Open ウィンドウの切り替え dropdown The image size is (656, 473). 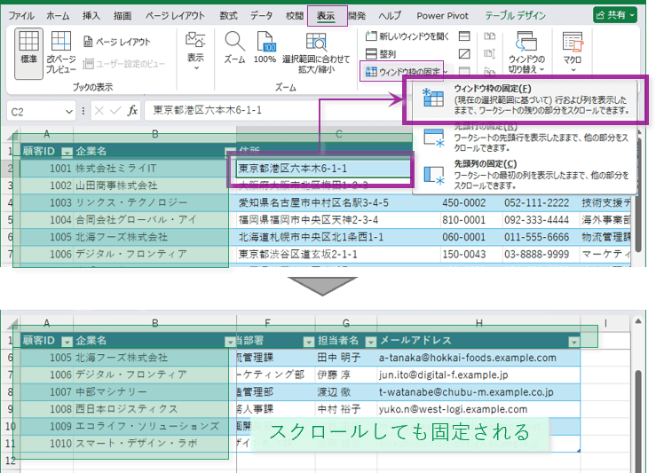pyautogui.click(x=526, y=52)
